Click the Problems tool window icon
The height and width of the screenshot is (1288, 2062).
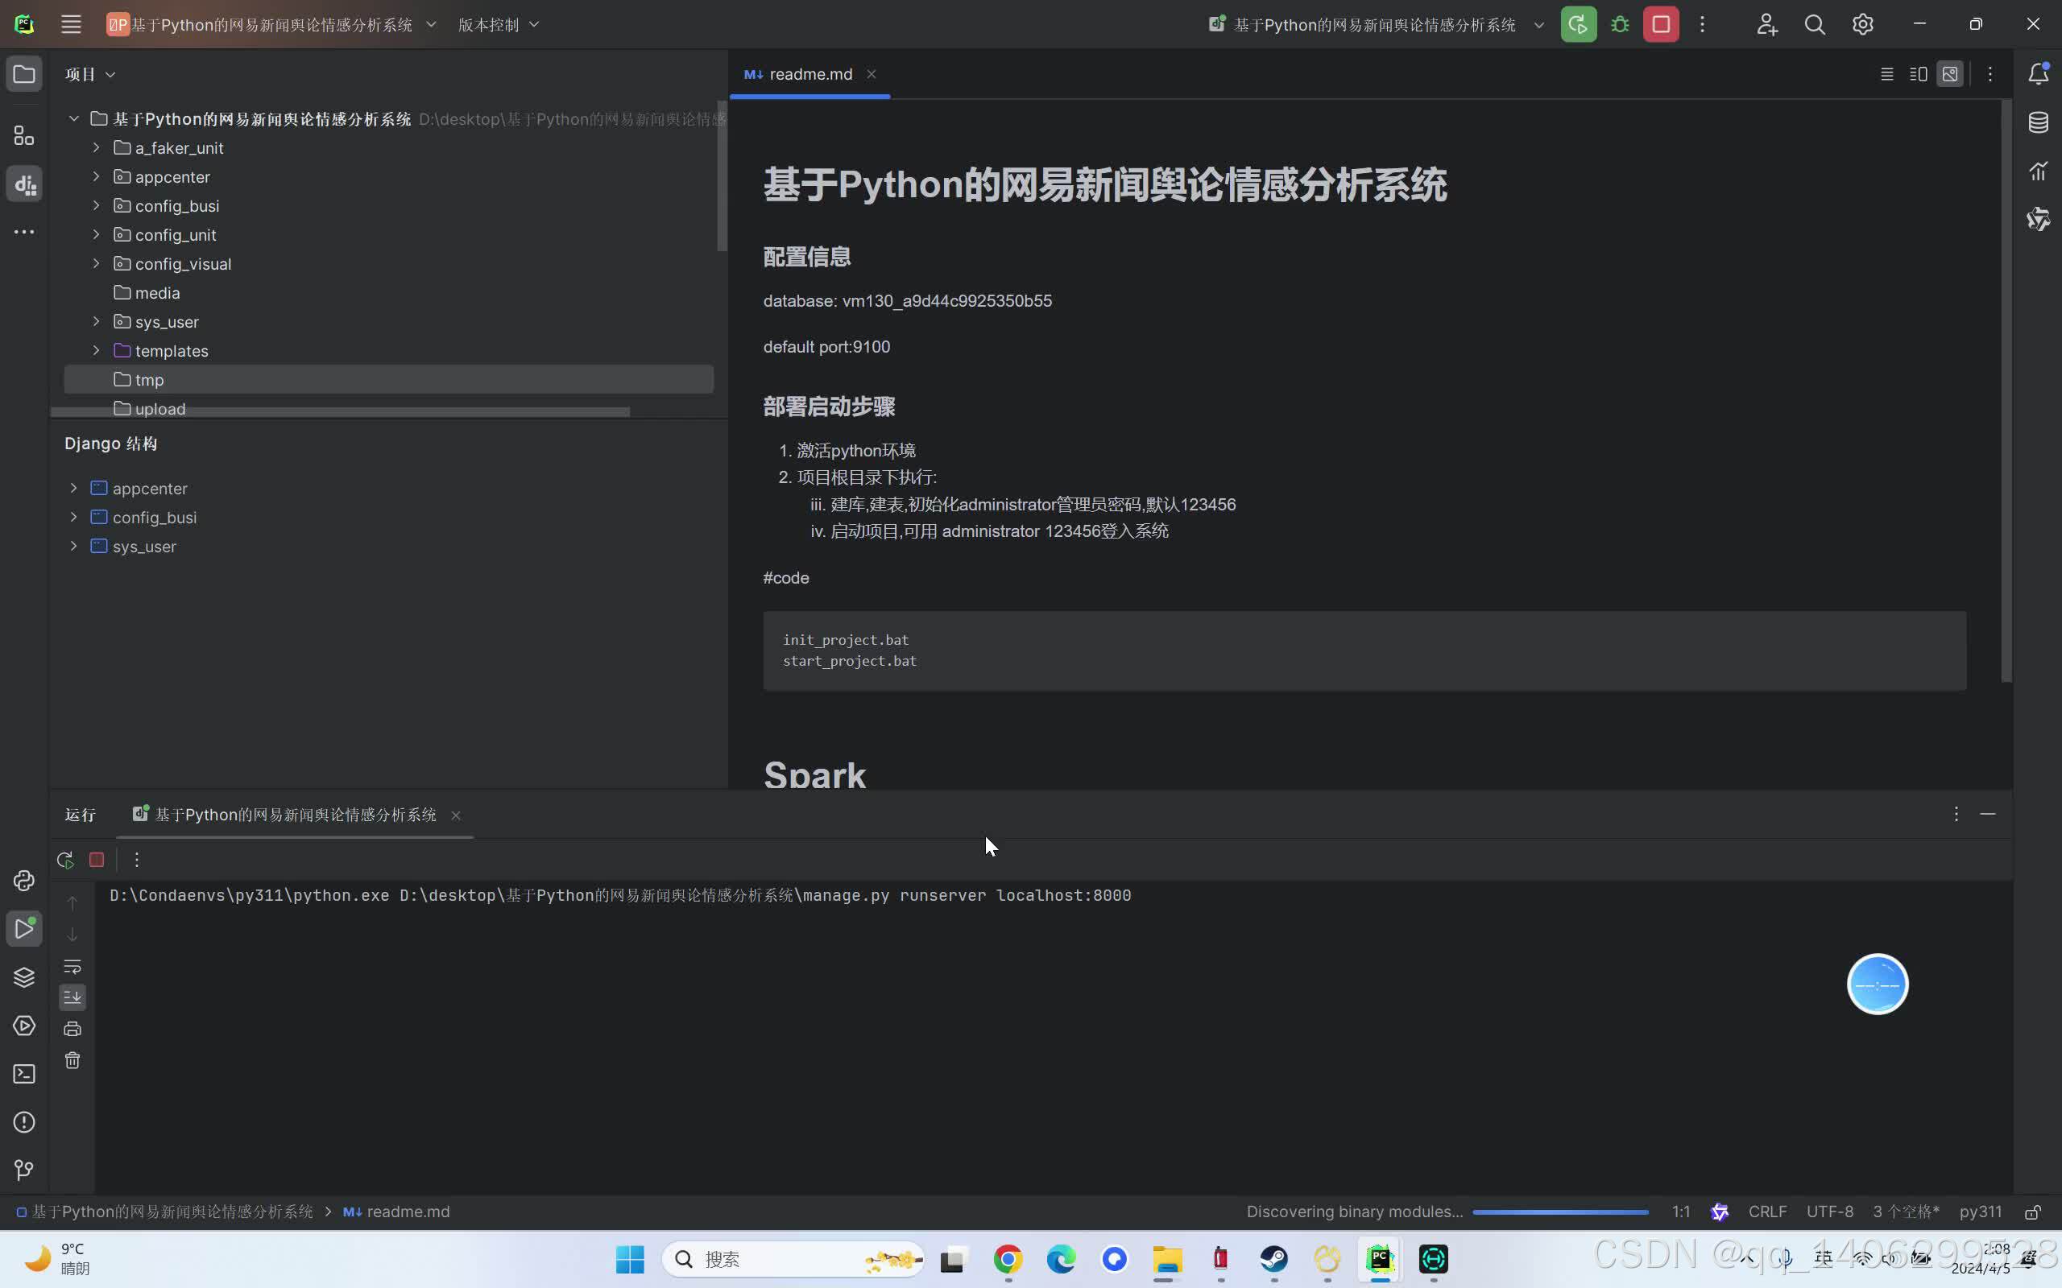tap(24, 1122)
